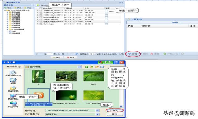Check the checkbox for the Sunset.jpg row

click(x=41, y=24)
